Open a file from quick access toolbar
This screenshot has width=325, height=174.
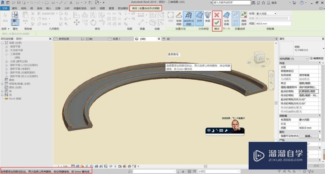(14, 3)
